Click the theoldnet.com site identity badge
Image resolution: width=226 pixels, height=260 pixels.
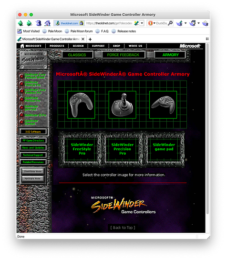coord(69,23)
